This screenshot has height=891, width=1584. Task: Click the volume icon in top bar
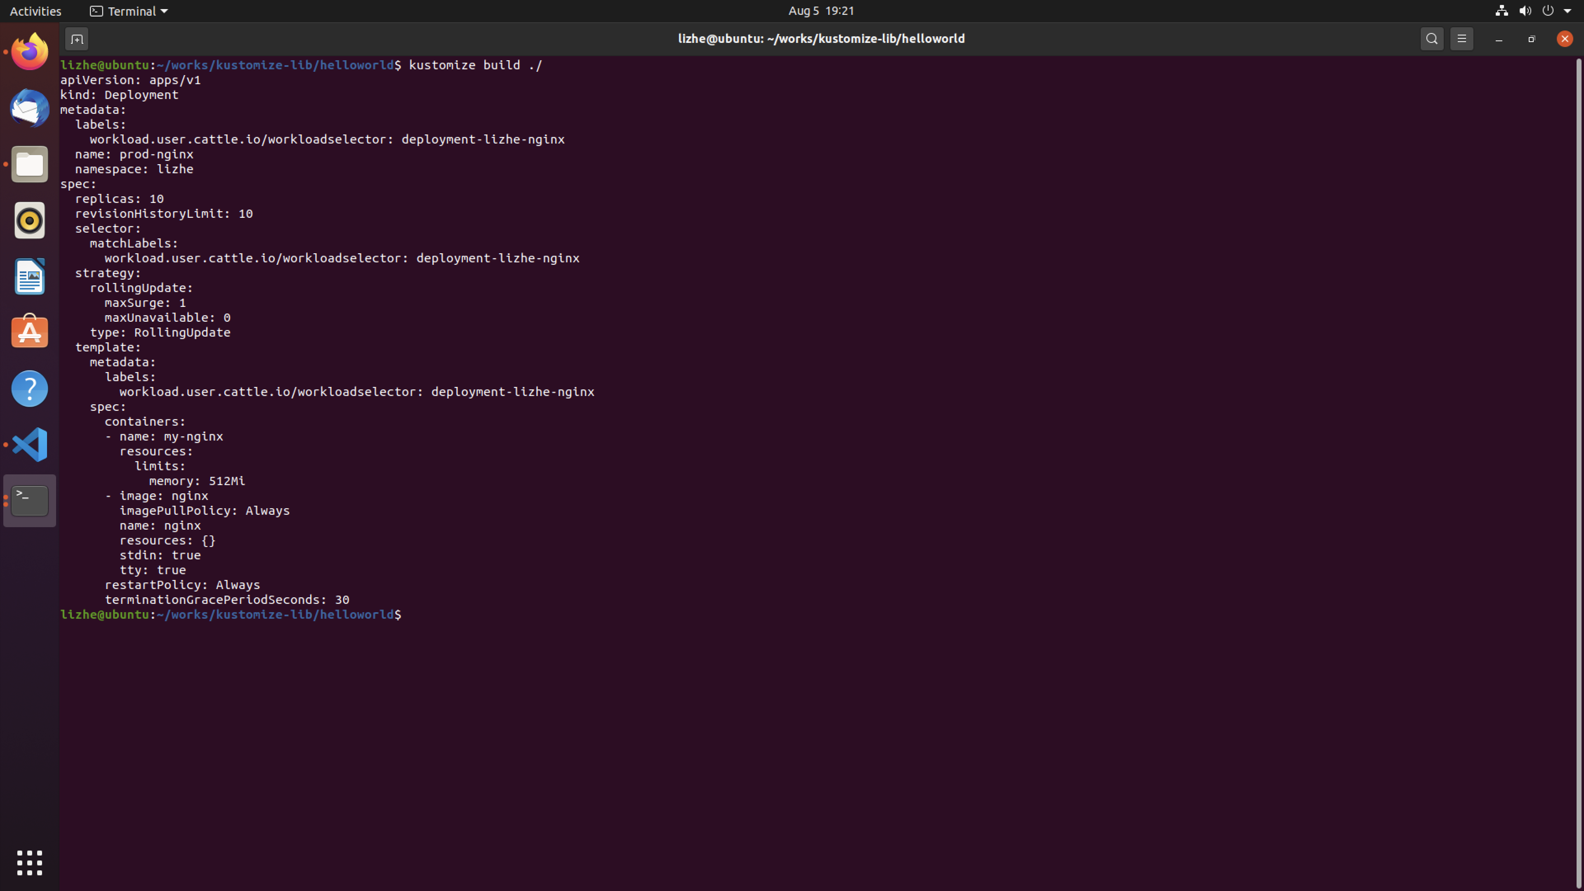1525,11
